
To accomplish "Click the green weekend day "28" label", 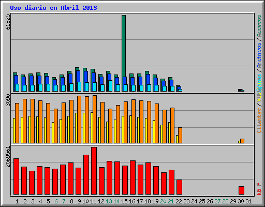I will [x=225, y=201].
